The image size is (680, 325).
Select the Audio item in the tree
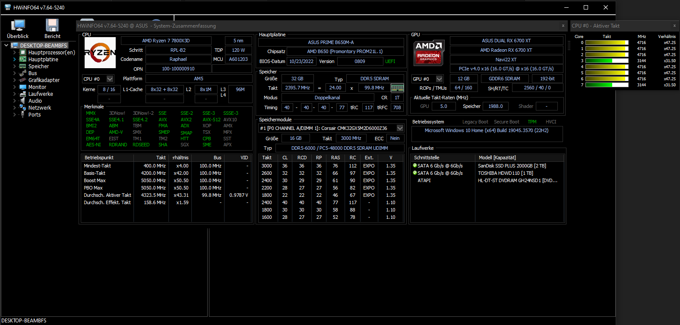[x=35, y=101]
